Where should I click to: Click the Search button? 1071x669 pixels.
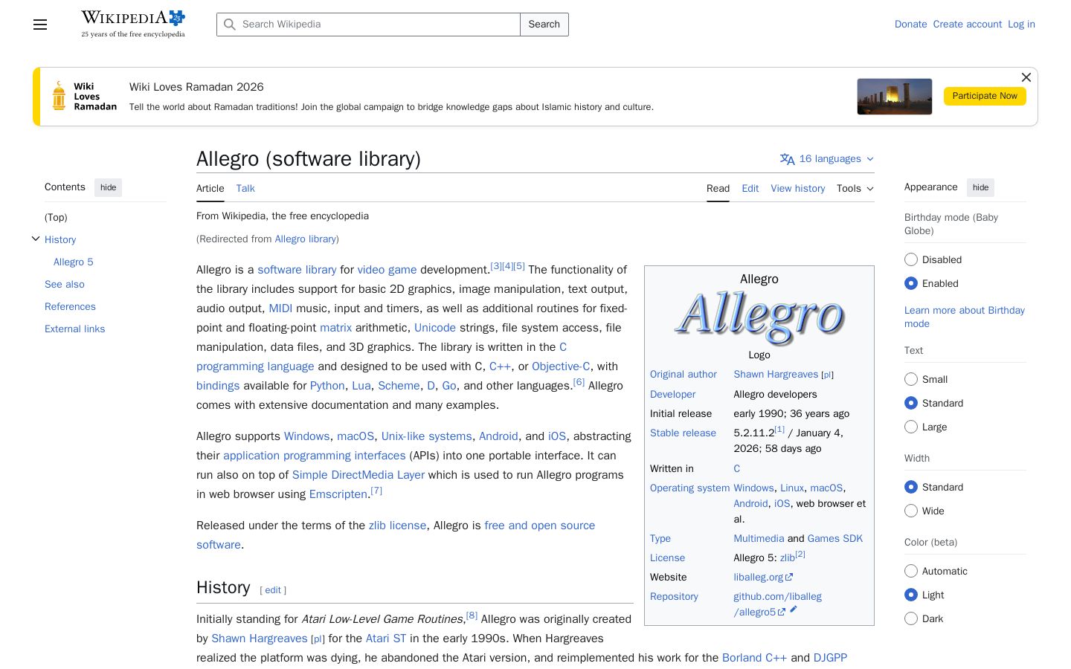point(544,25)
